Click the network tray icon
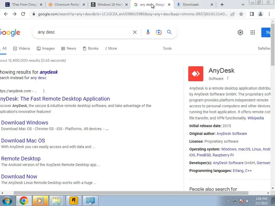This screenshot has height=206, width=275. point(235,201)
